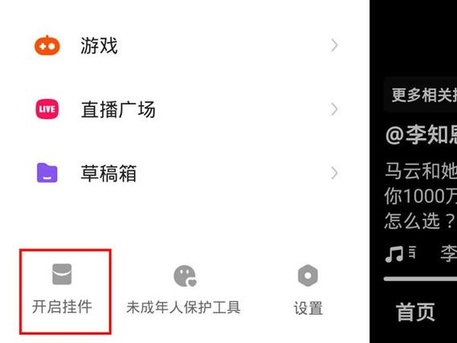Tap the @李知恩 username link
Image resolution: width=457 pixels, height=343 pixels.
(421, 135)
